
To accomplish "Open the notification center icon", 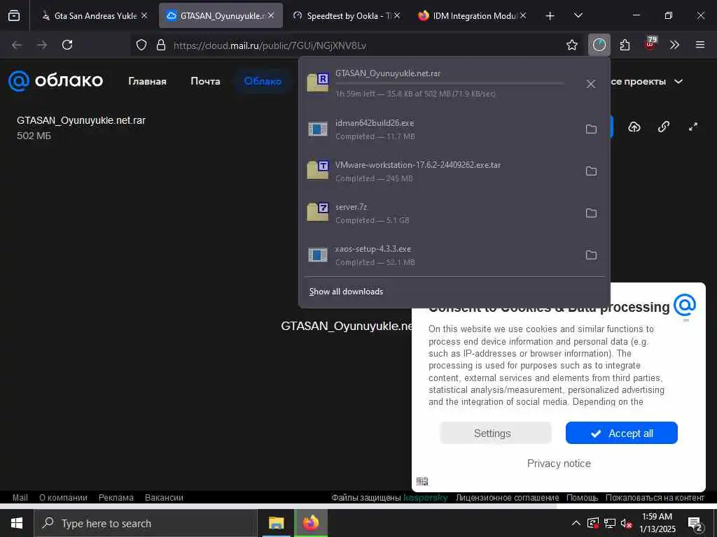I will (695, 524).
